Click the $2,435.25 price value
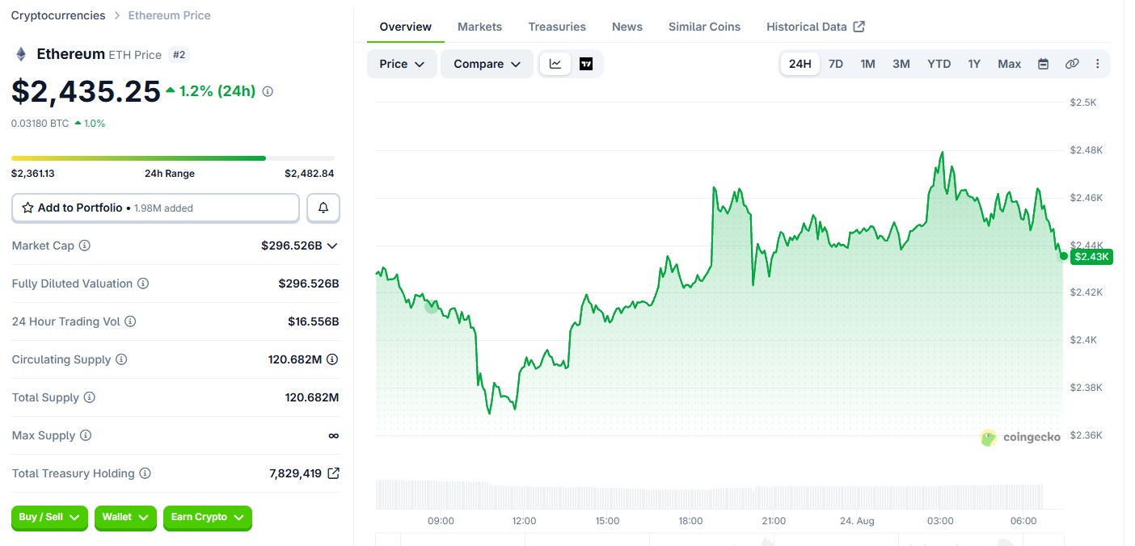The image size is (1135, 546). tap(86, 91)
